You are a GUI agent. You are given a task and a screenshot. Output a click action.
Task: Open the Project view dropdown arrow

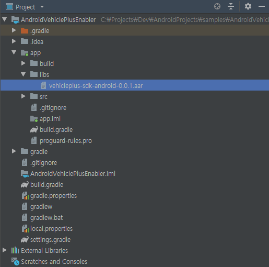[x=42, y=7]
